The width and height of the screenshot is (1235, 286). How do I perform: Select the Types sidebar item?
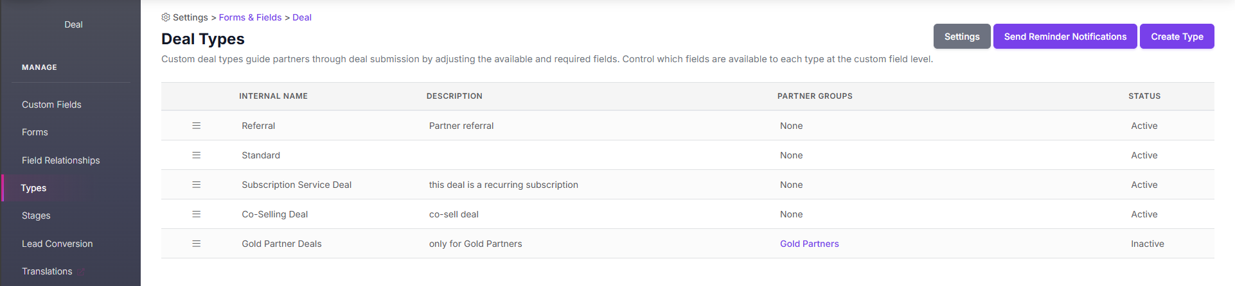33,188
